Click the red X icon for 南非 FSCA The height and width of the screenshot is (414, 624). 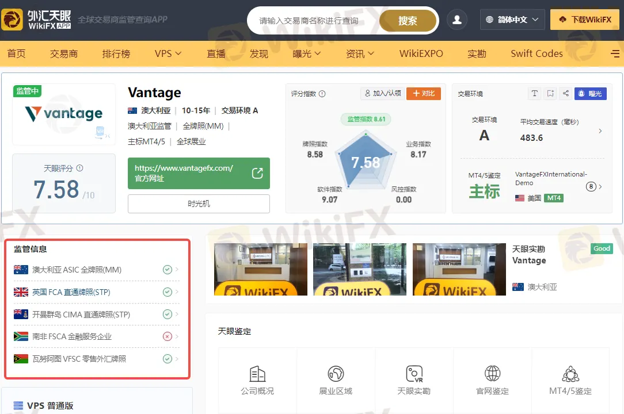[168, 336]
